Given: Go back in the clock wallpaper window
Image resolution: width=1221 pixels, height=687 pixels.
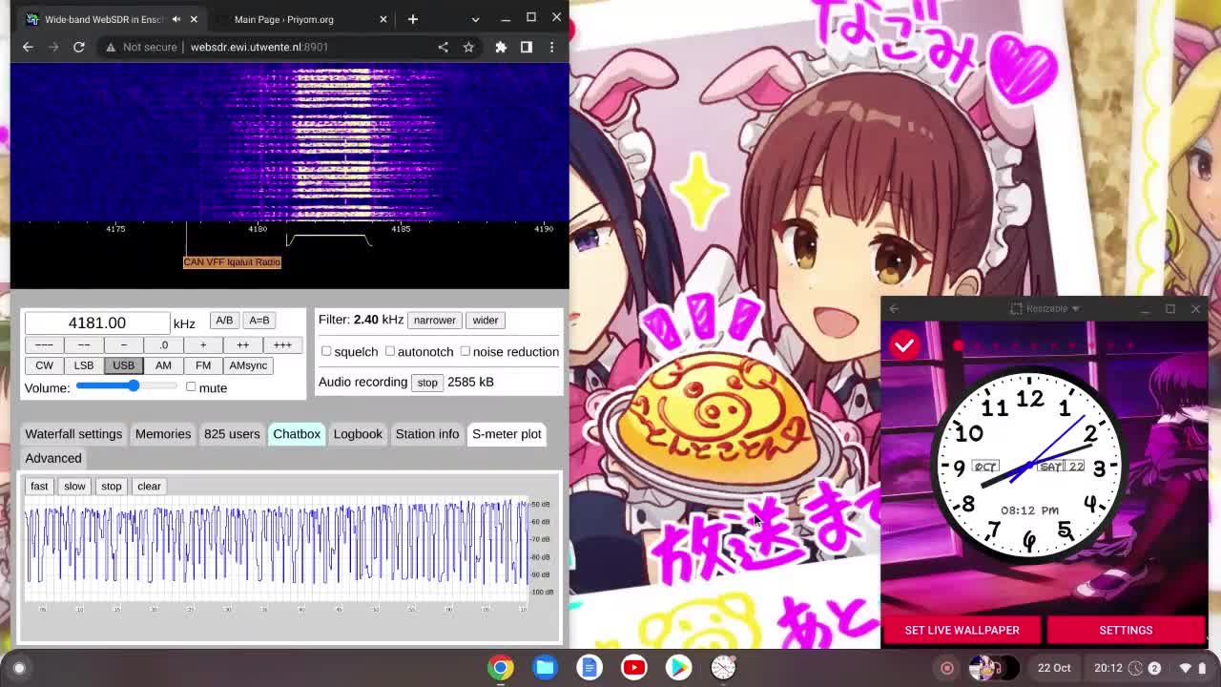Looking at the screenshot, I should 894,308.
